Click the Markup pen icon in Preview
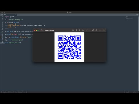The height and width of the screenshot is (104, 139). click(x=87, y=30)
